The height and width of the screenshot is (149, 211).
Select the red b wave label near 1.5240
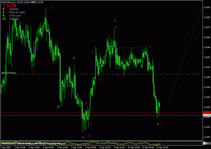click(150, 46)
